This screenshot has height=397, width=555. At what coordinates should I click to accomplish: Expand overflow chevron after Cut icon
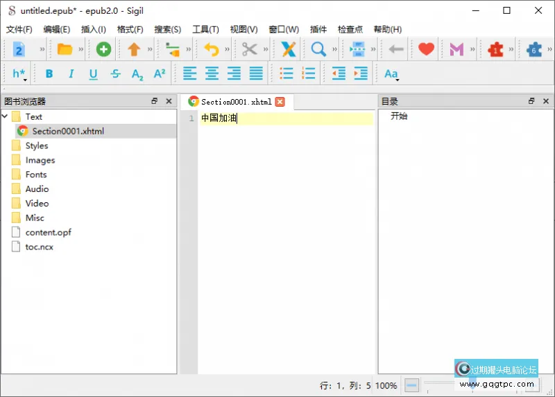[266, 49]
